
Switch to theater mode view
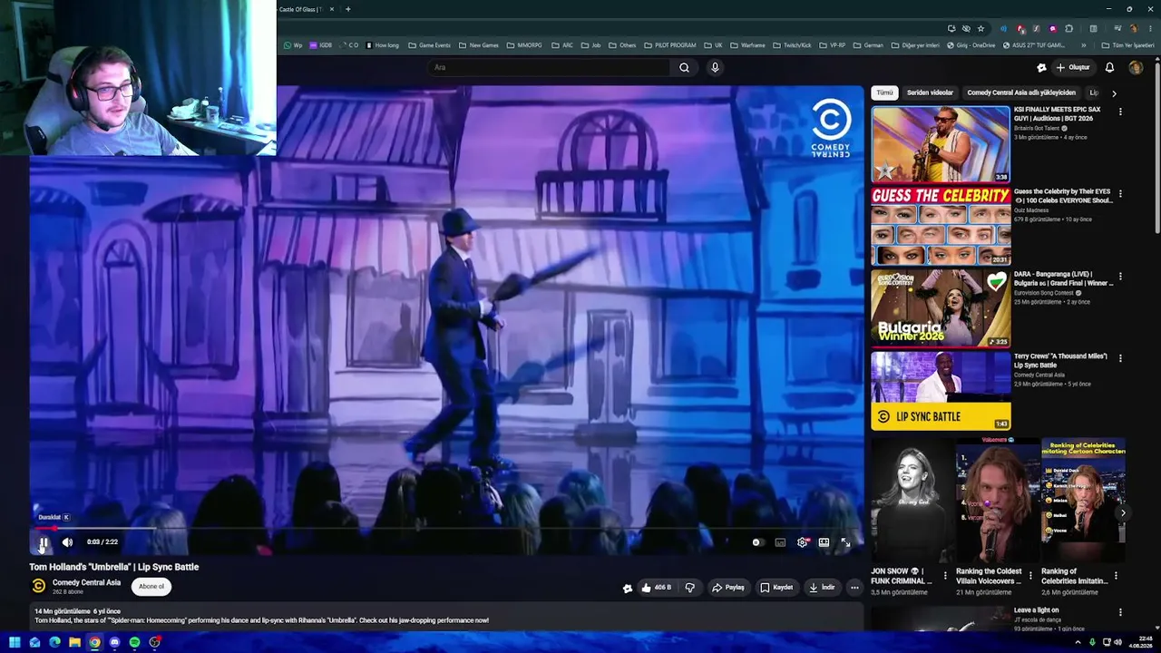click(824, 542)
